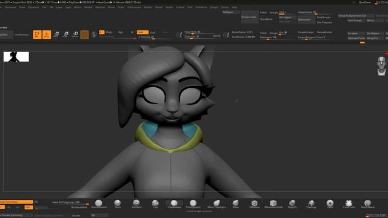Select the TrimDynamic brush
The height and width of the screenshot is (218, 388).
pyautogui.click(x=193, y=204)
